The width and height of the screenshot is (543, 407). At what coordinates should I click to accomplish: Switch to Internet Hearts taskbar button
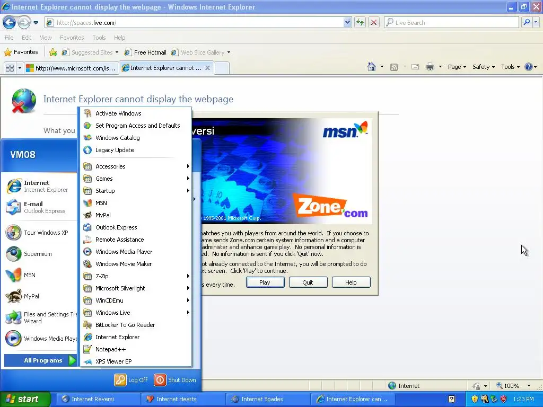[x=183, y=399]
